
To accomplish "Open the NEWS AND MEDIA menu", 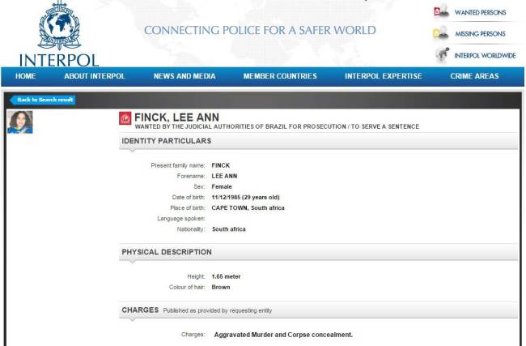I will pos(185,76).
